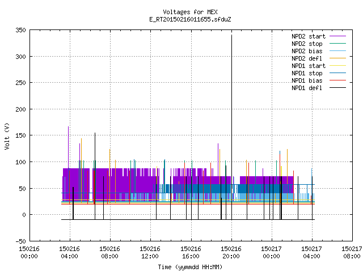This screenshot has height=272, width=363.
Task: Click the 150216 00:00 X axis label
Action: point(29,253)
